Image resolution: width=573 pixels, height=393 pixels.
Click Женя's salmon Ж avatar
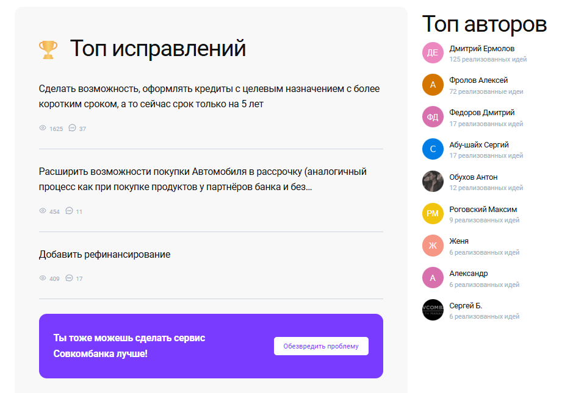433,246
